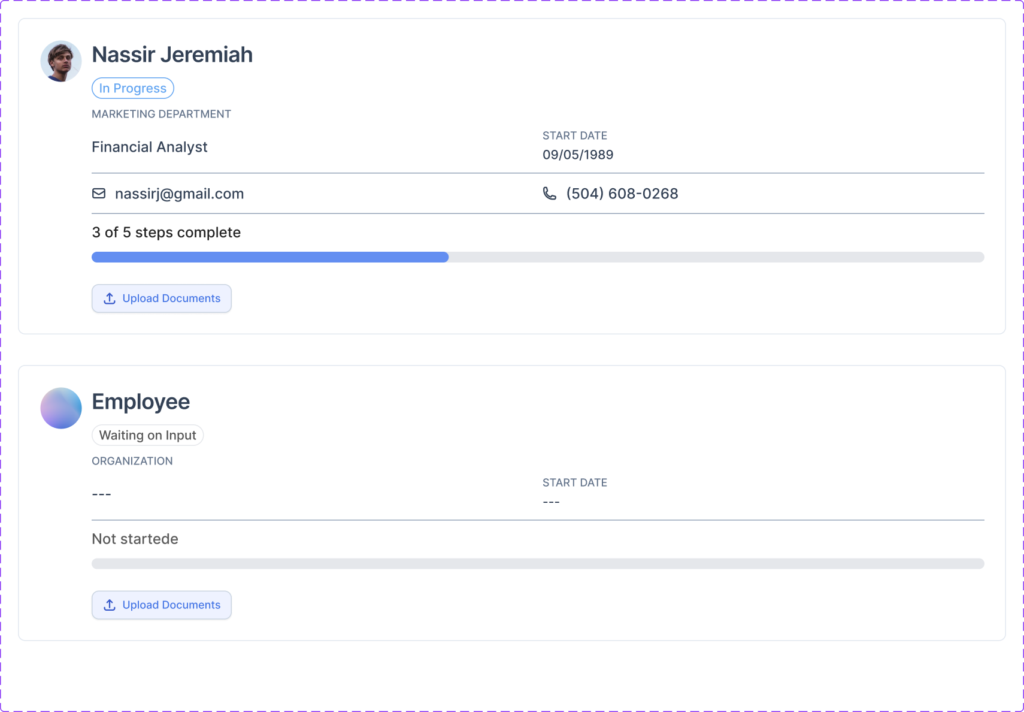Click the gradient Employee avatar

tap(61, 408)
